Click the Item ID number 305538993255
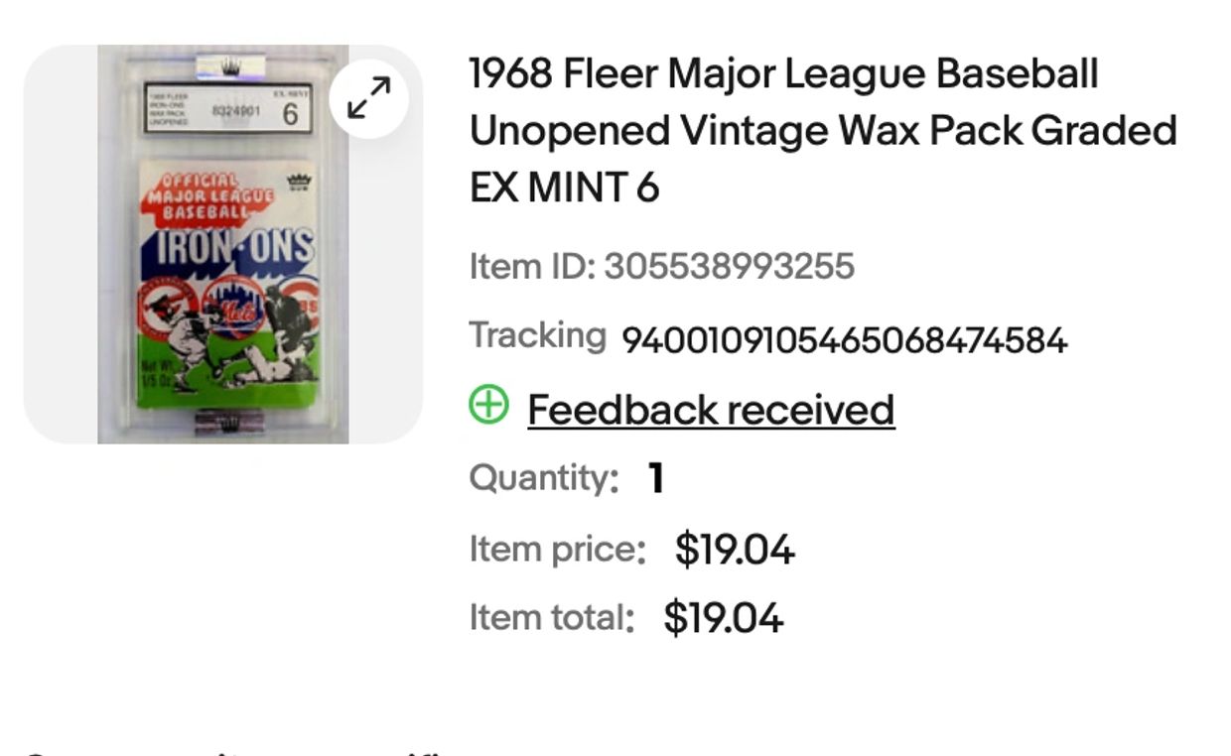Image resolution: width=1231 pixels, height=756 pixels. click(x=729, y=266)
